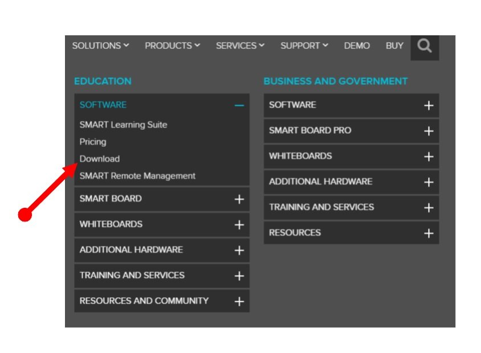The image size is (481, 353).
Task: Click the SMART BOARD PRO label
Action: (x=310, y=130)
